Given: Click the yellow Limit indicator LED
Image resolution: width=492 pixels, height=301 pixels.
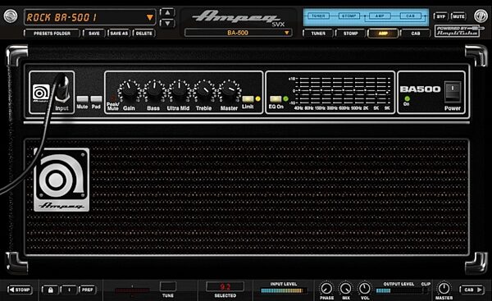Looking at the screenshot, I should (258, 99).
